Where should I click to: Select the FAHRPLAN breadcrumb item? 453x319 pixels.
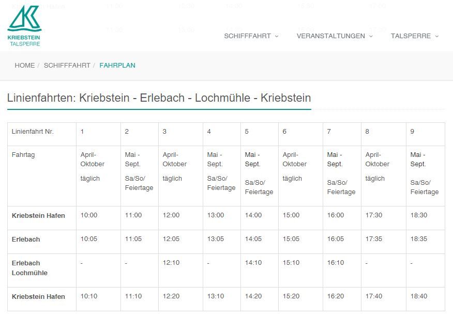pos(117,66)
